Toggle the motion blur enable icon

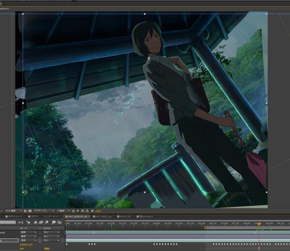coord(47,222)
